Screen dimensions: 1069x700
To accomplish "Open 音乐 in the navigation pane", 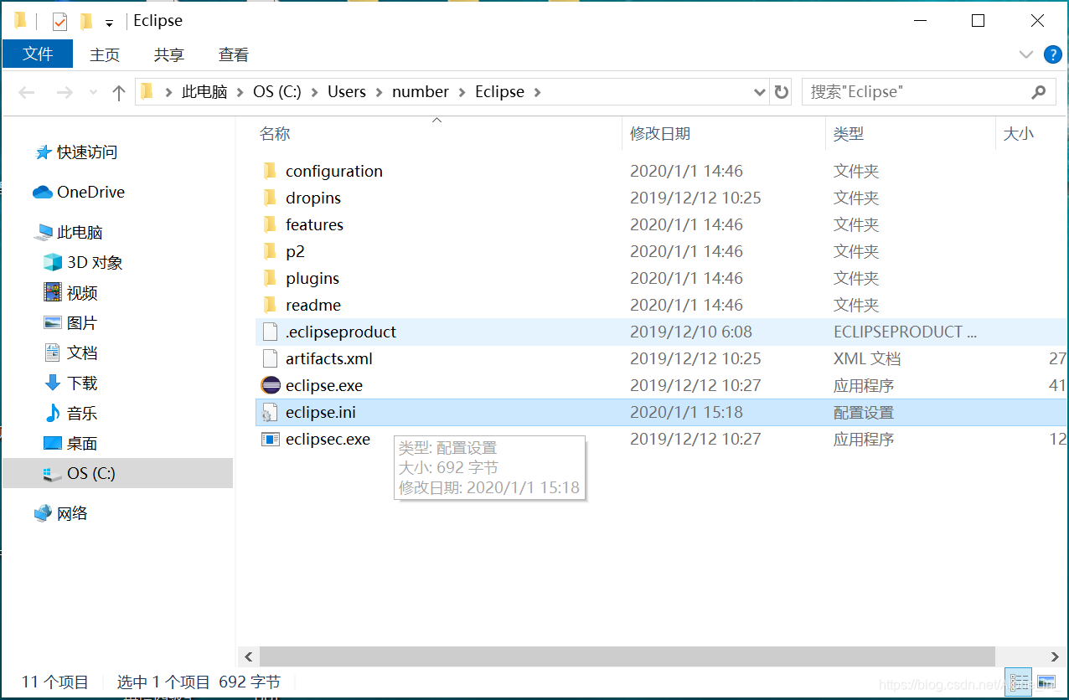I will pos(82,414).
